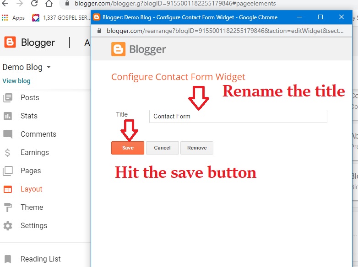Open the Apps grid shortcut in bookmarks bar

click(13, 17)
